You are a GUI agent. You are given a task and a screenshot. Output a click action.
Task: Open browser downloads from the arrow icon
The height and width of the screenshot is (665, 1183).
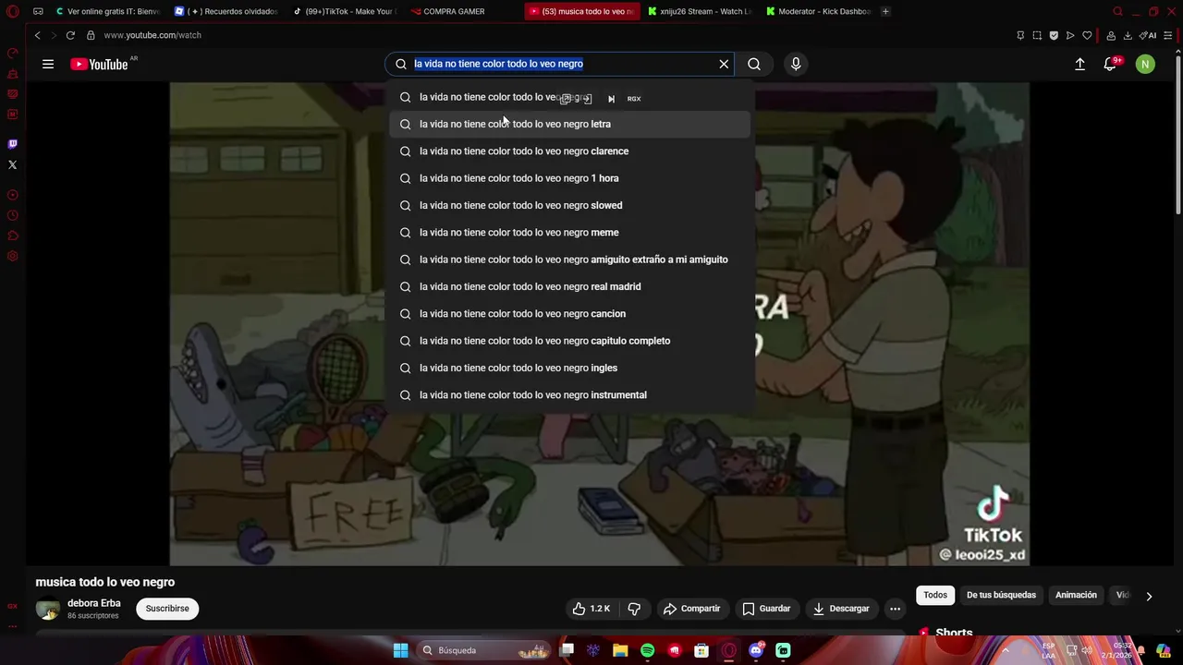click(x=1128, y=35)
